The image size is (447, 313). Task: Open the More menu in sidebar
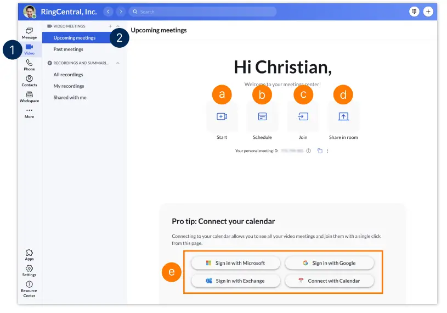tap(29, 113)
